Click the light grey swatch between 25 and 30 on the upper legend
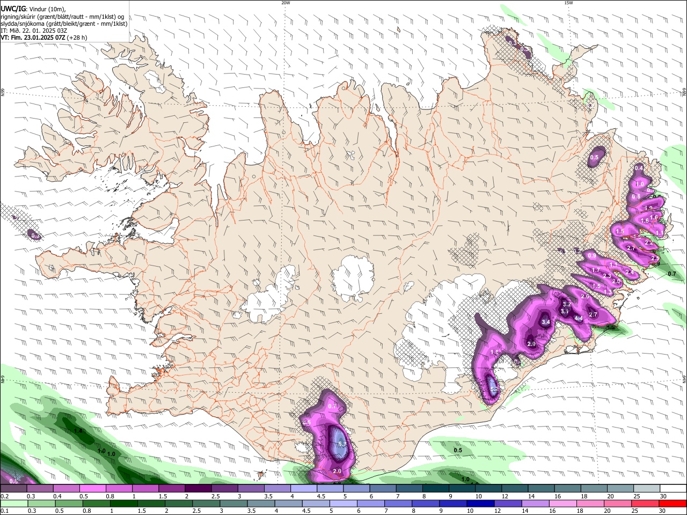Viewport: 687px width, 515px height. 646,489
